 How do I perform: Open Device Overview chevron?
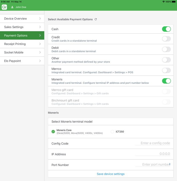point(40,19)
